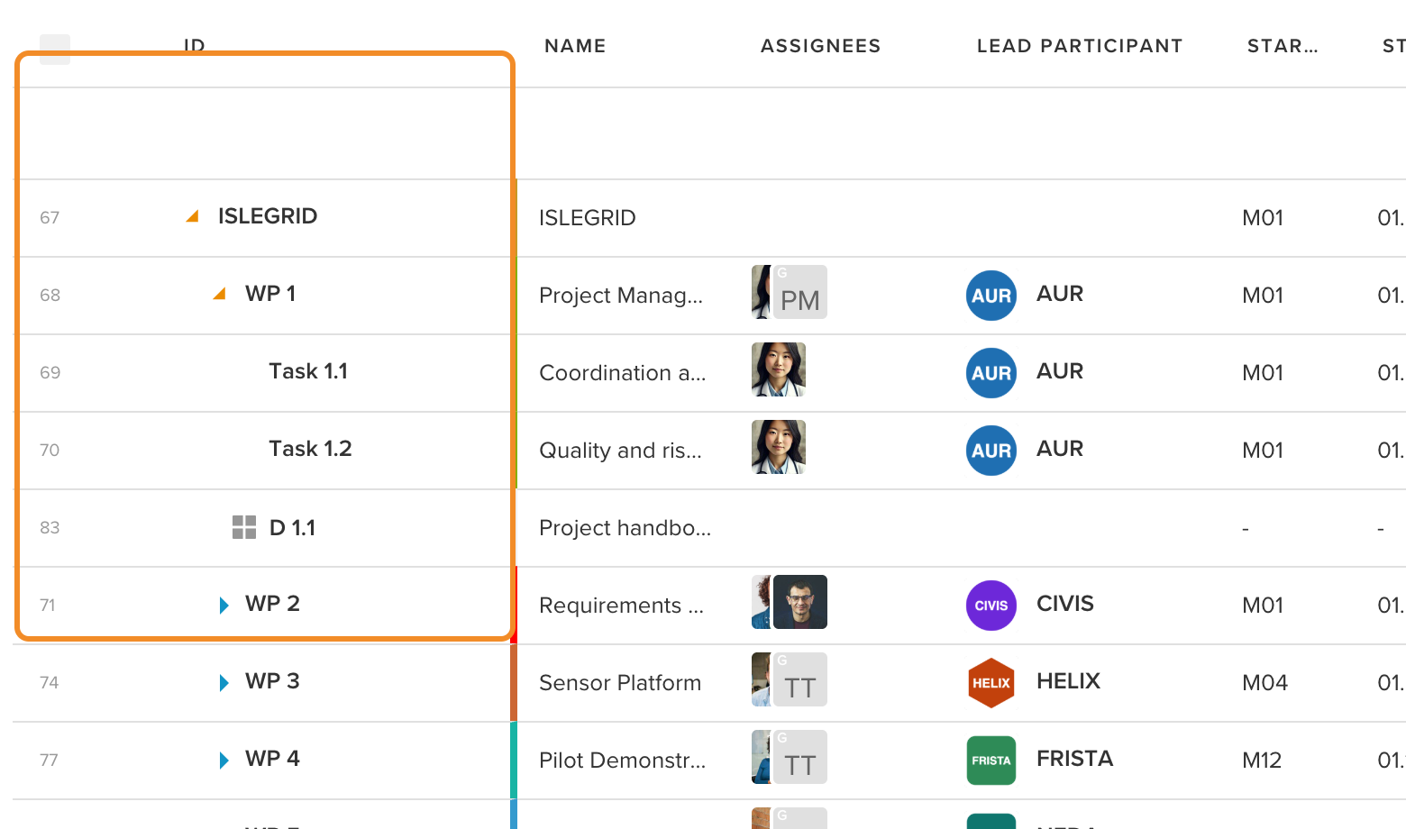The width and height of the screenshot is (1406, 829).
Task: Open assignee avatar for Task 1.1
Action: coord(779,369)
